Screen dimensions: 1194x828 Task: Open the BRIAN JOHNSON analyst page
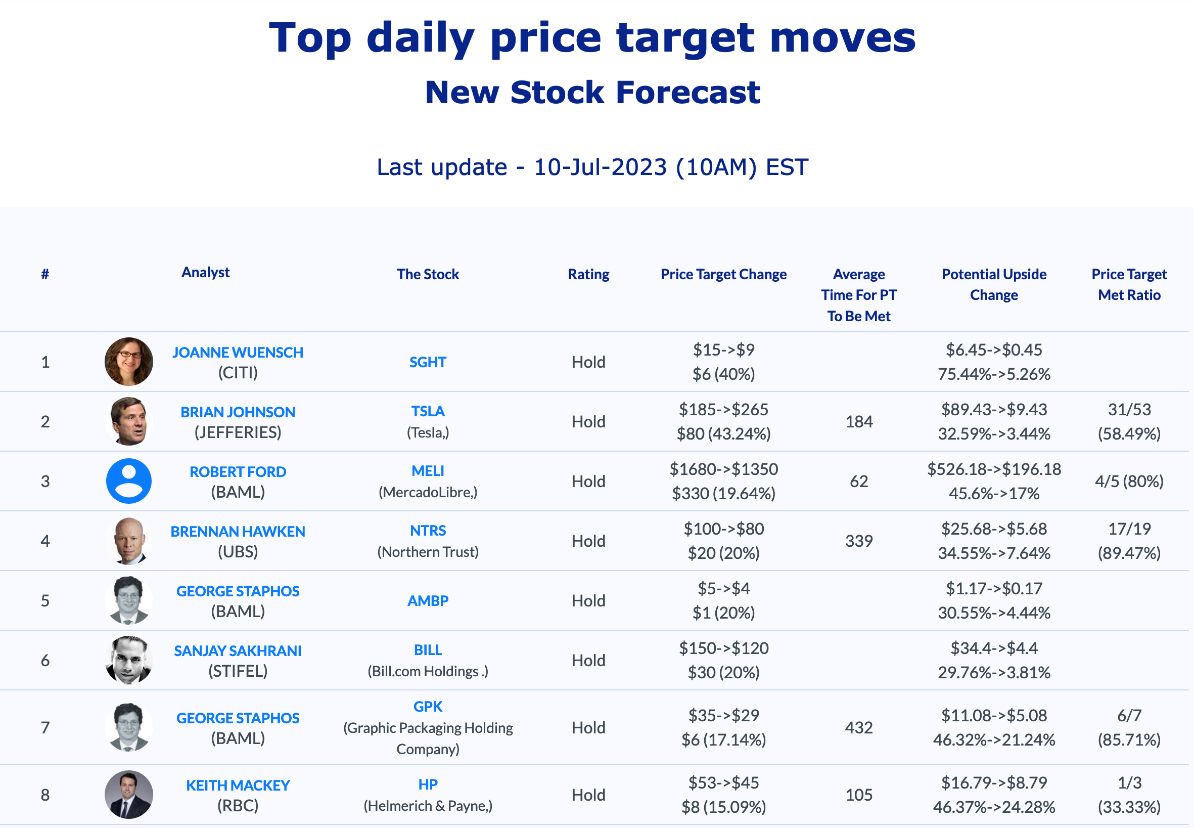238,412
